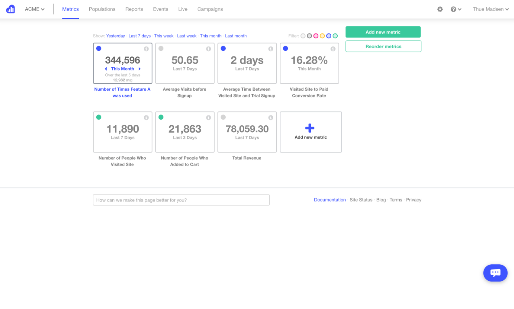Switch to the Populations tab

[102, 9]
